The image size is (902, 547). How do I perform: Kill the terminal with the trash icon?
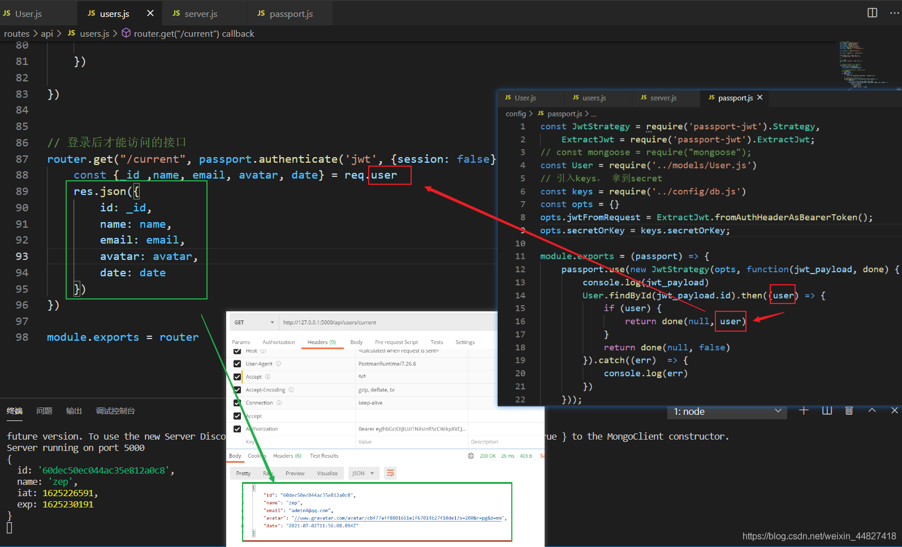(849, 411)
